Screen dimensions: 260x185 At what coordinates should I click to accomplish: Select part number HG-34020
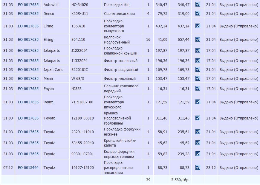(80, 5)
